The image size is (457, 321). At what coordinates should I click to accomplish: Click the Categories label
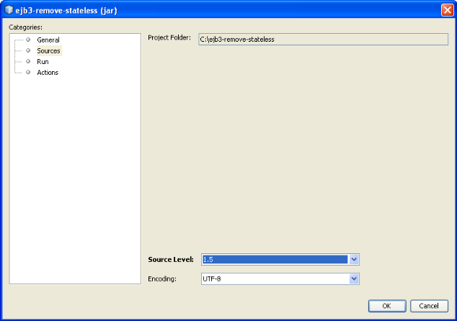[x=26, y=27]
